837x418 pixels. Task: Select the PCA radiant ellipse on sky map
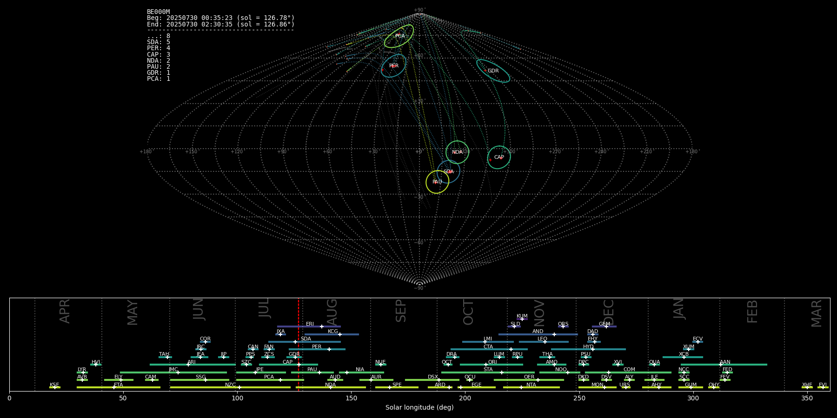point(399,36)
